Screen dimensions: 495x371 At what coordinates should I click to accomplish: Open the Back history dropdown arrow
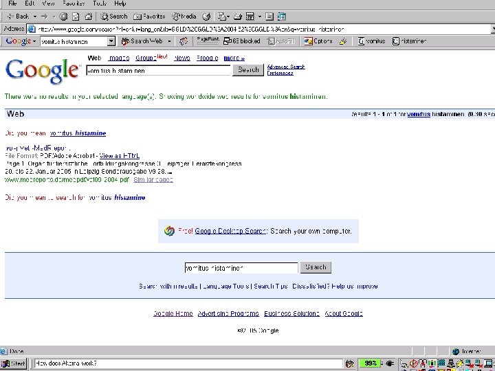coord(35,16)
